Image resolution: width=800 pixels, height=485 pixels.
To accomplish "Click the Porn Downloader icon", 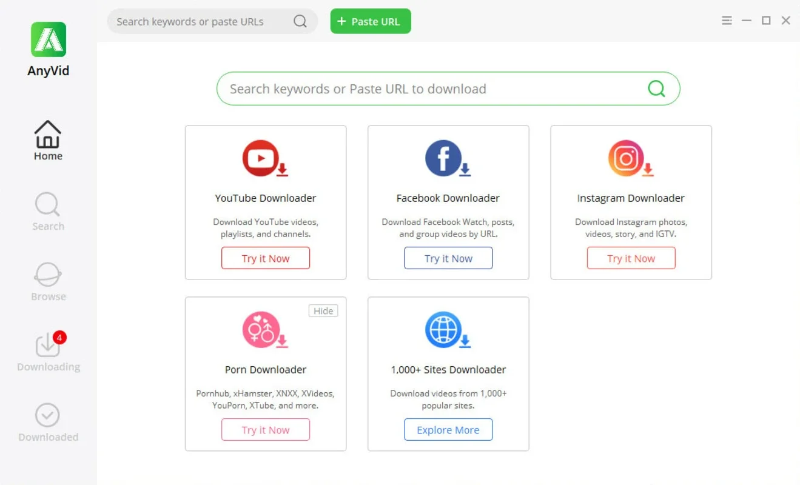I will pyautogui.click(x=265, y=330).
